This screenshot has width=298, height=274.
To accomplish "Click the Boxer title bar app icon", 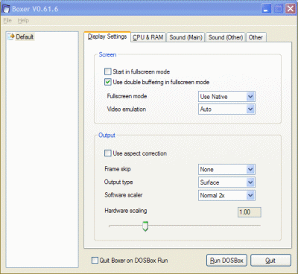I will tap(6, 9).
